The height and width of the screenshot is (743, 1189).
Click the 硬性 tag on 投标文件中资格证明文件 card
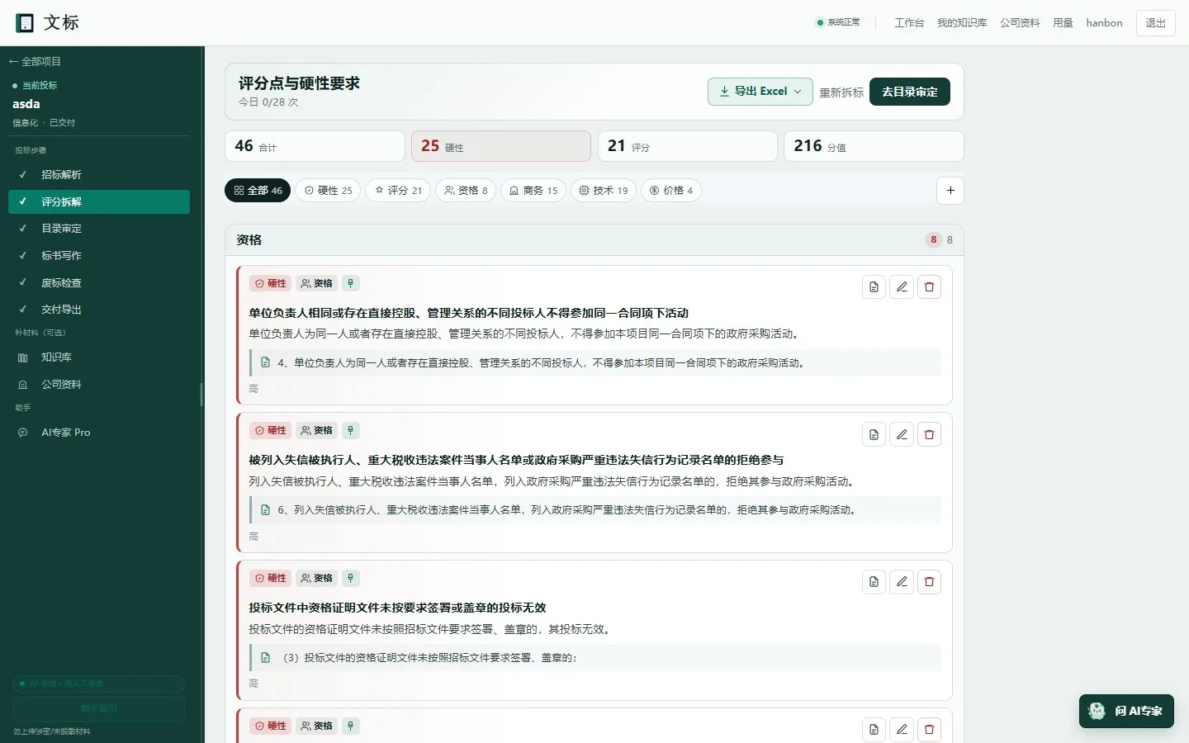(270, 578)
